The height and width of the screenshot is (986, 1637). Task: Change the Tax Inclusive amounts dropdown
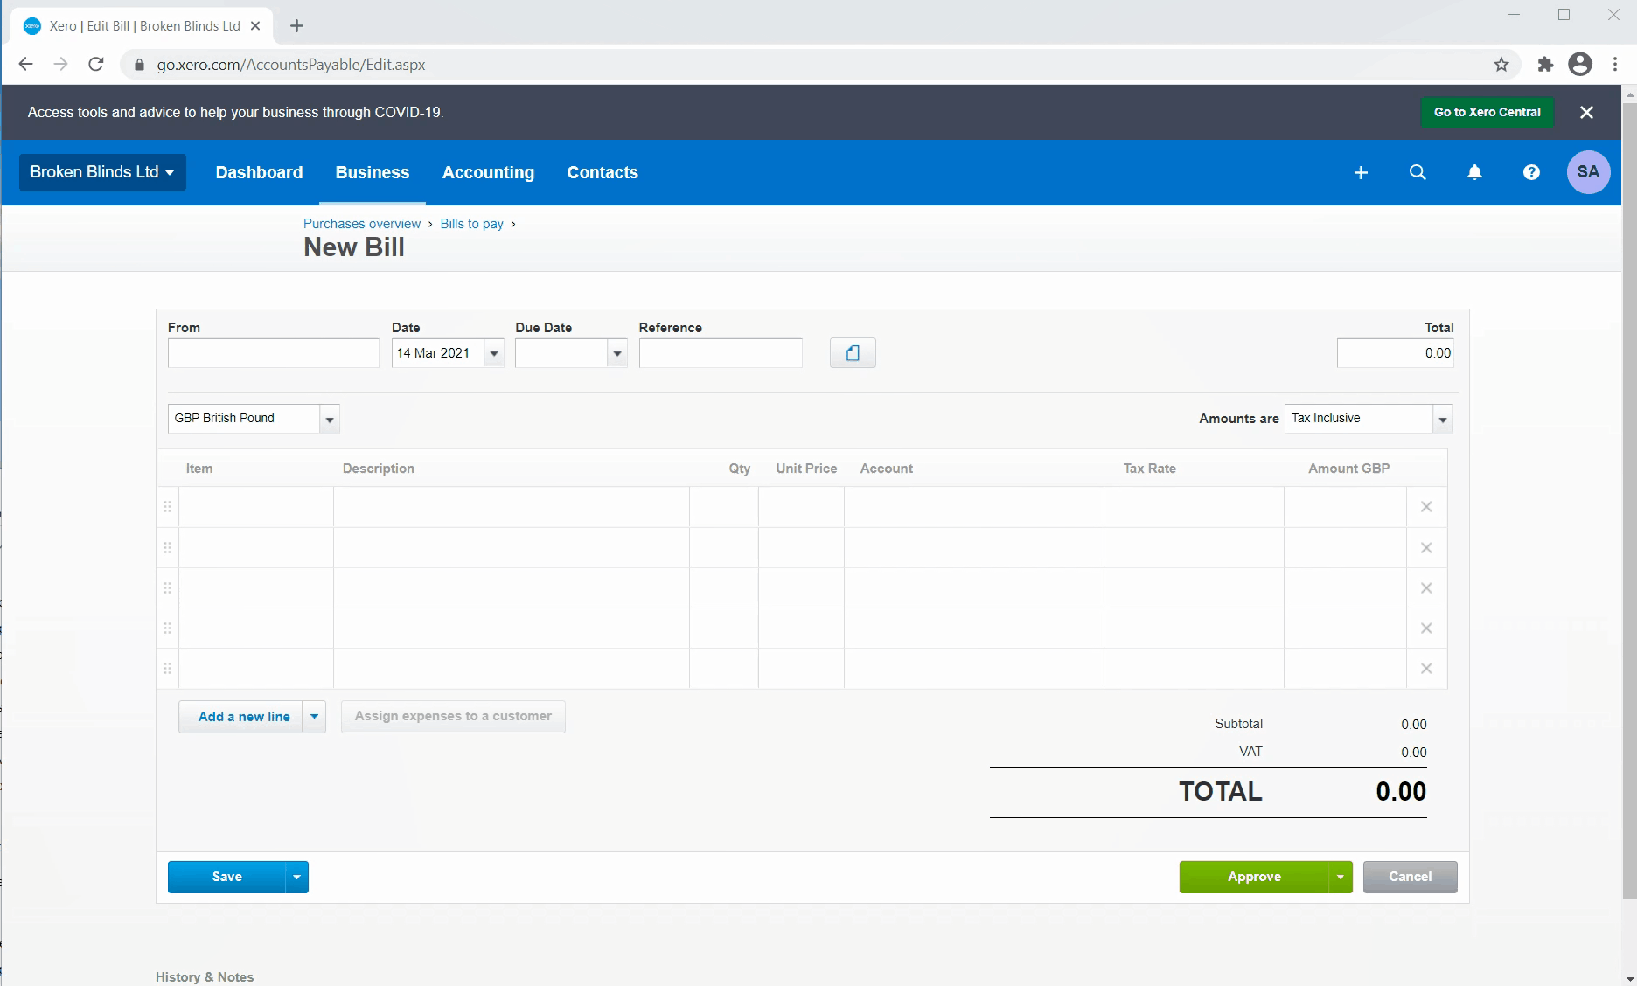(1443, 419)
